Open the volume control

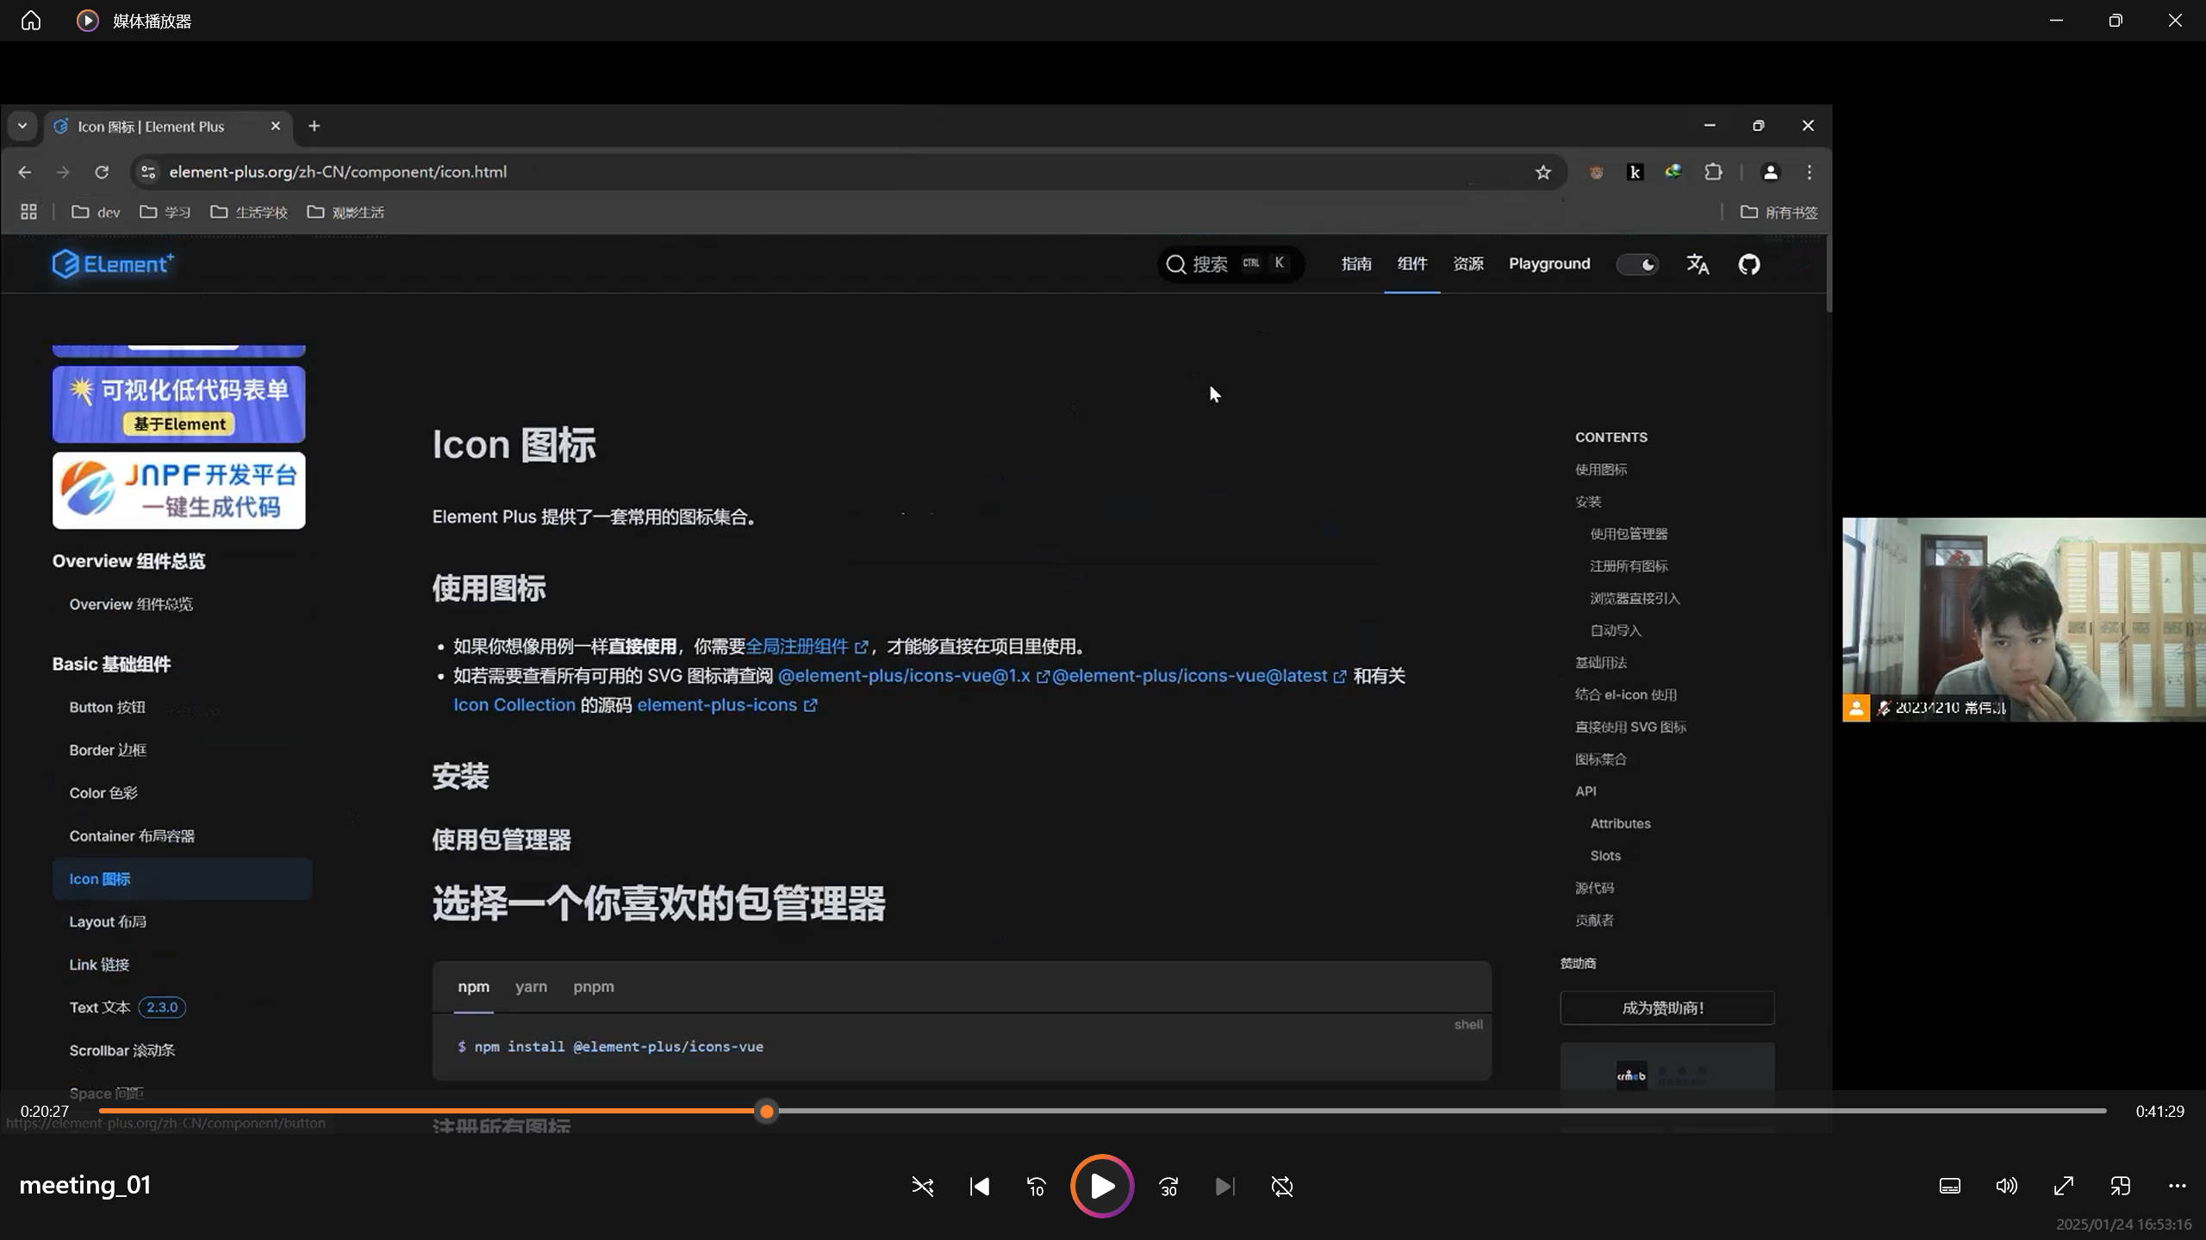coord(2006,1187)
